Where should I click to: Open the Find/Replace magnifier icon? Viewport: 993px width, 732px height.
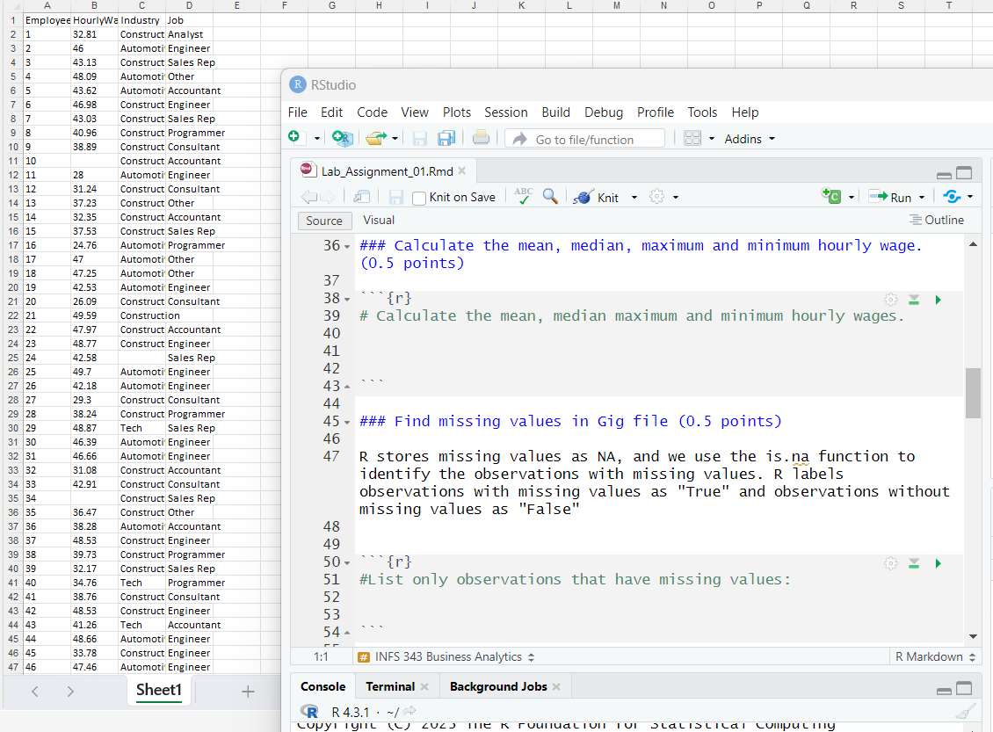point(550,197)
